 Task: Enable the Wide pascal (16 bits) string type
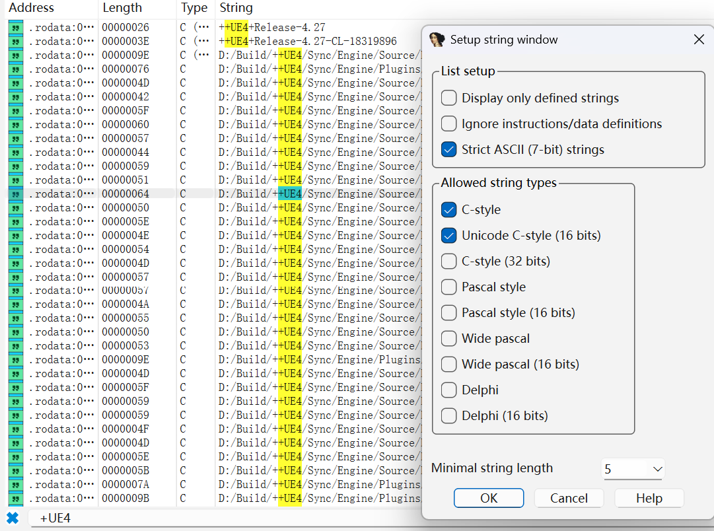(x=449, y=365)
